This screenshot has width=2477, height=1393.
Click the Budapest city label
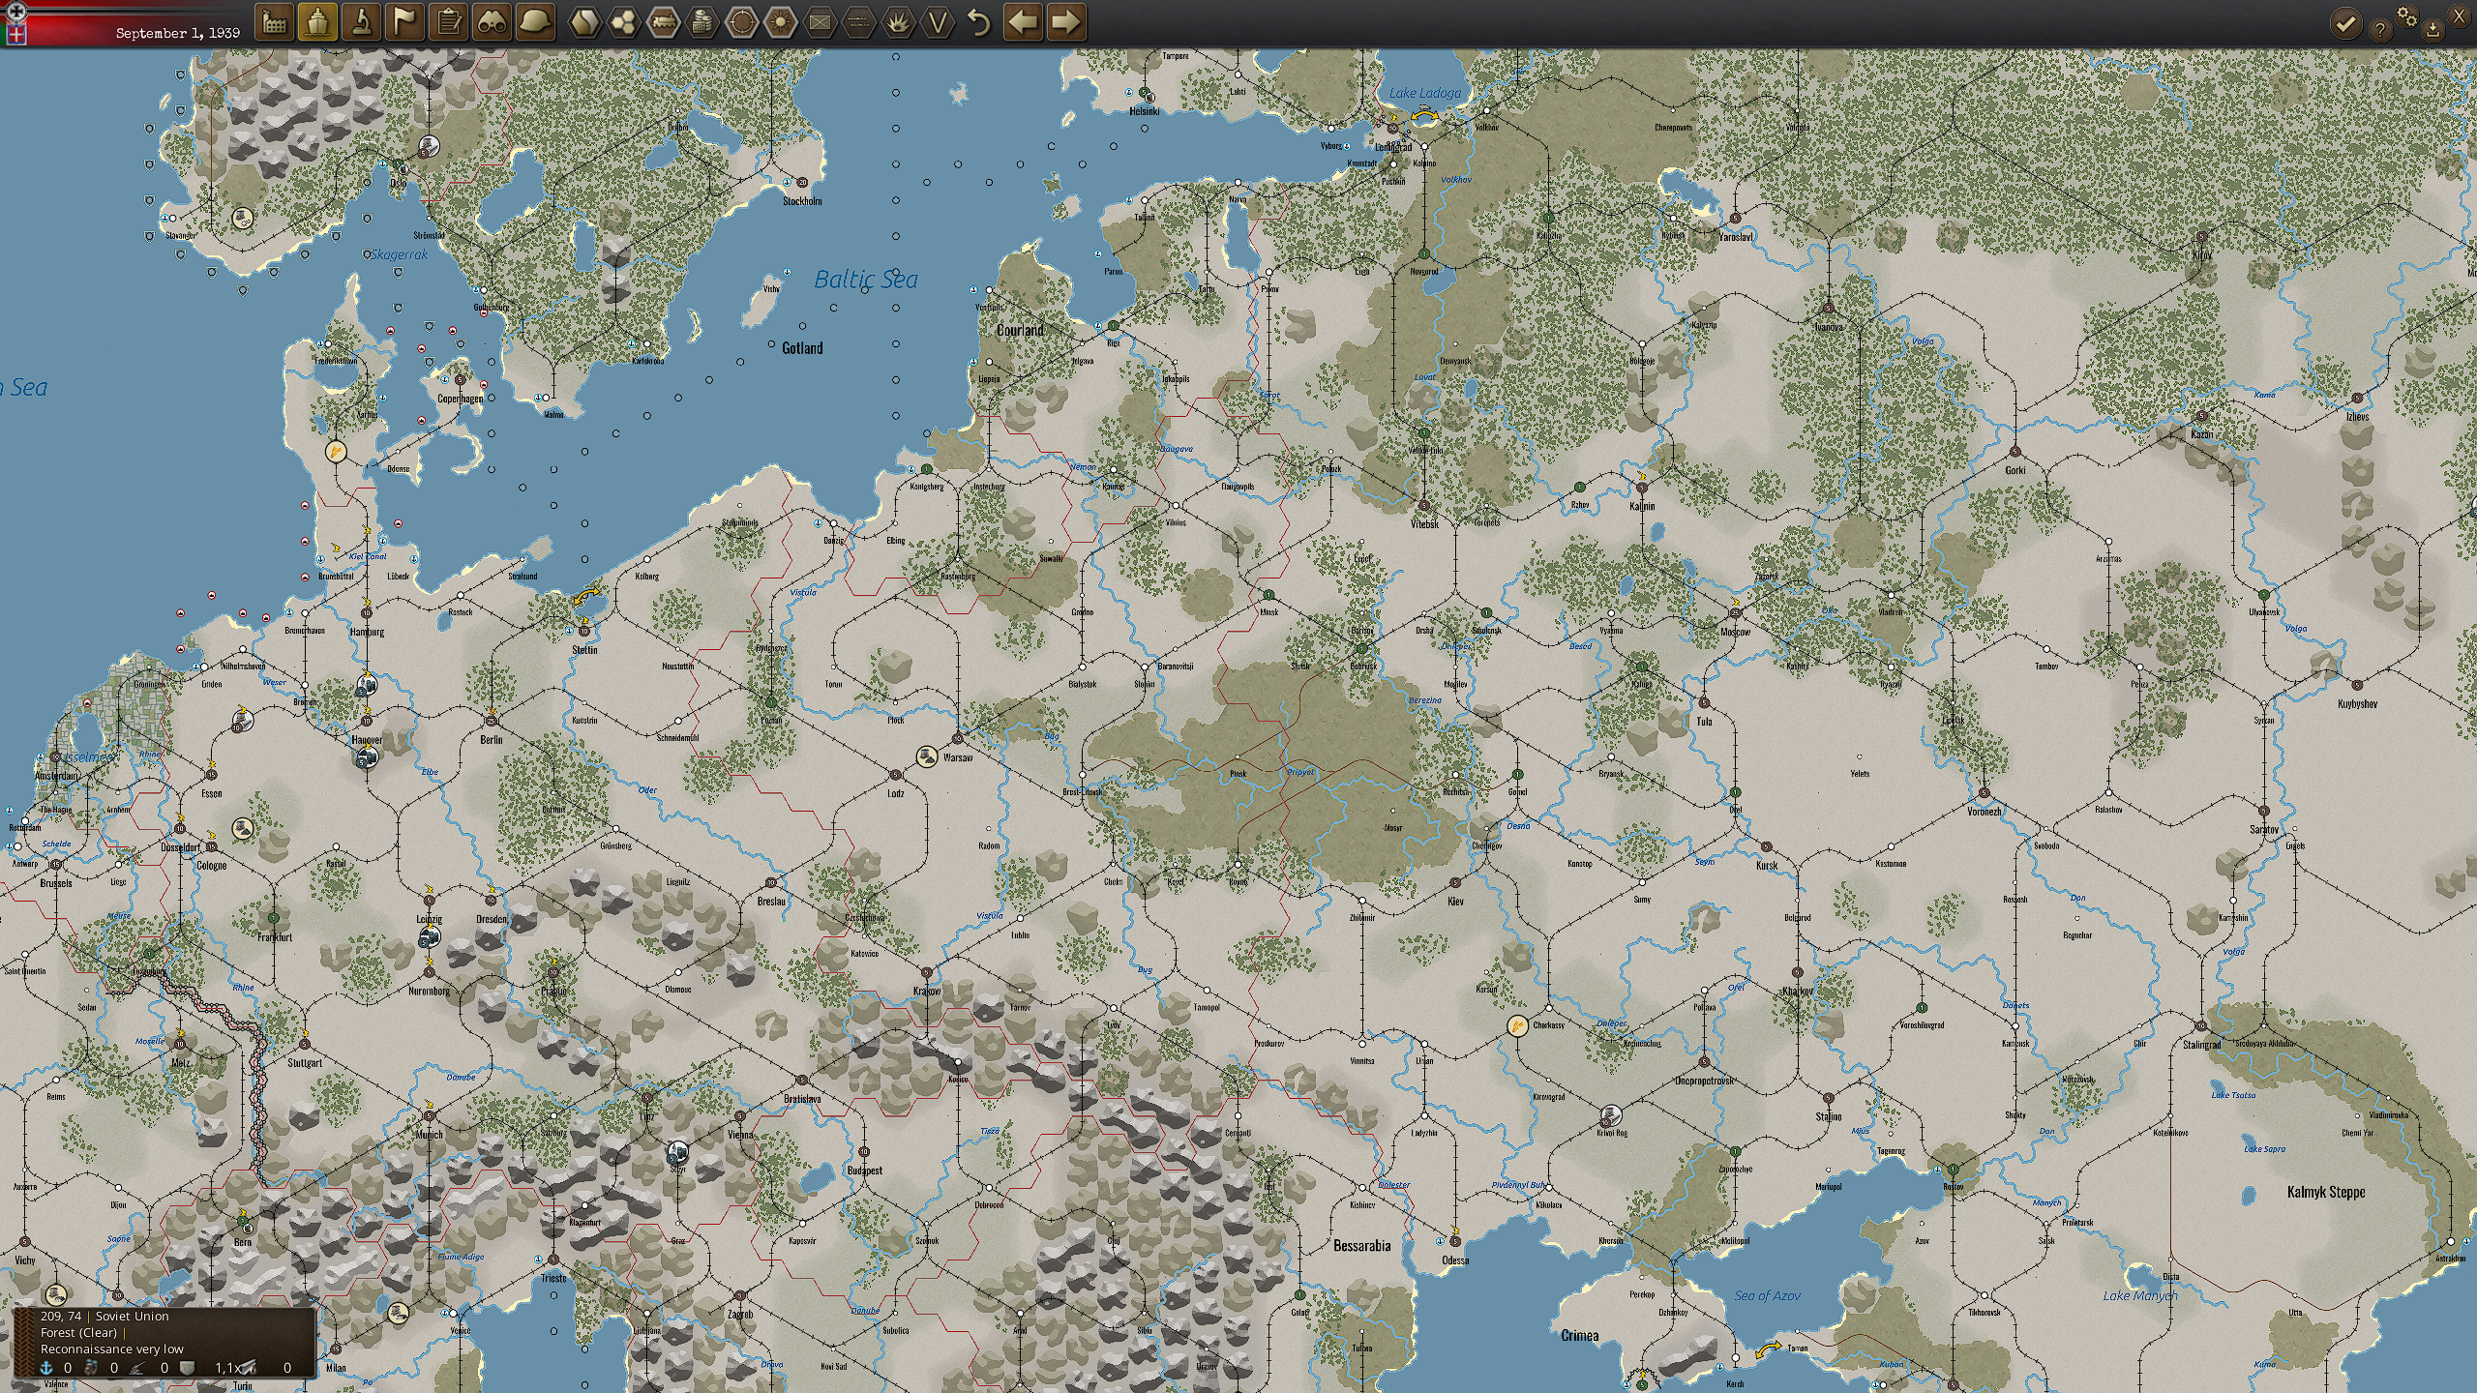[864, 1171]
